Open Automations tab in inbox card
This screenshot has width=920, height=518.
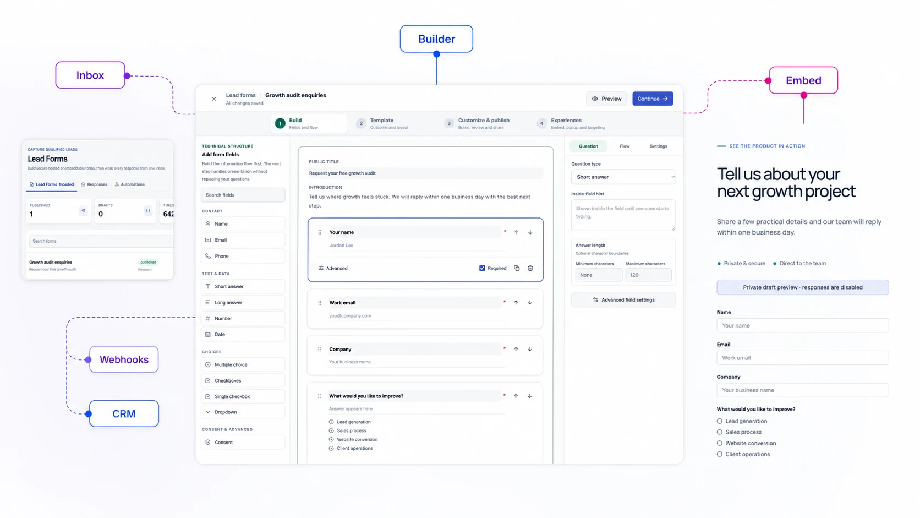tap(129, 184)
